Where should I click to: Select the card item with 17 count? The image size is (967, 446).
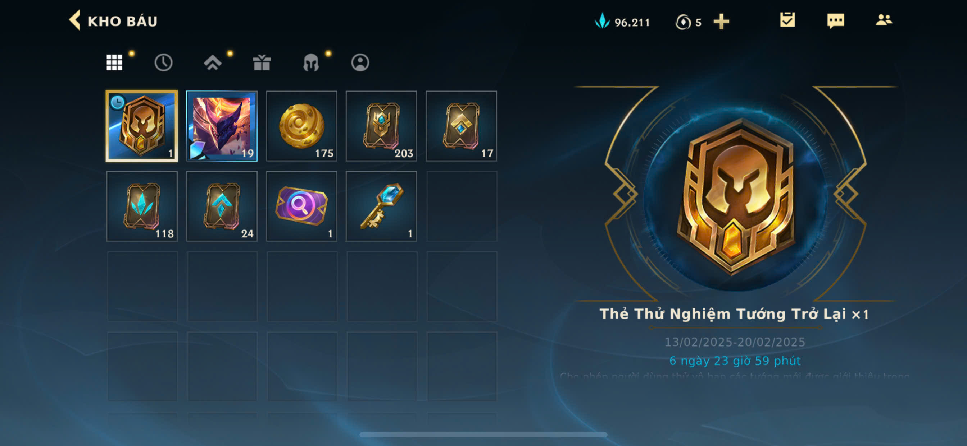pyautogui.click(x=461, y=126)
